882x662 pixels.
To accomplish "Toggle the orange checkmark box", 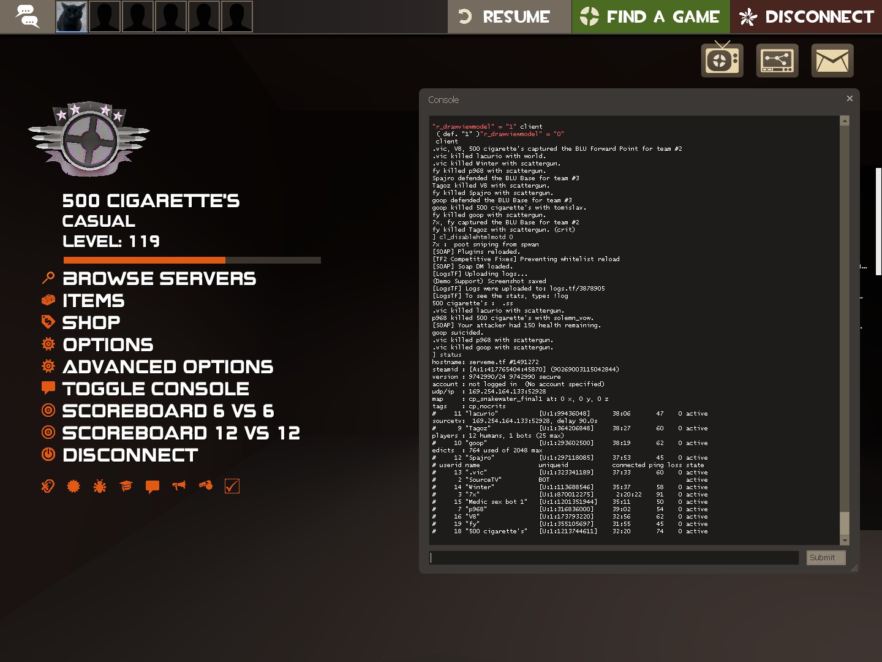I will 232,486.
